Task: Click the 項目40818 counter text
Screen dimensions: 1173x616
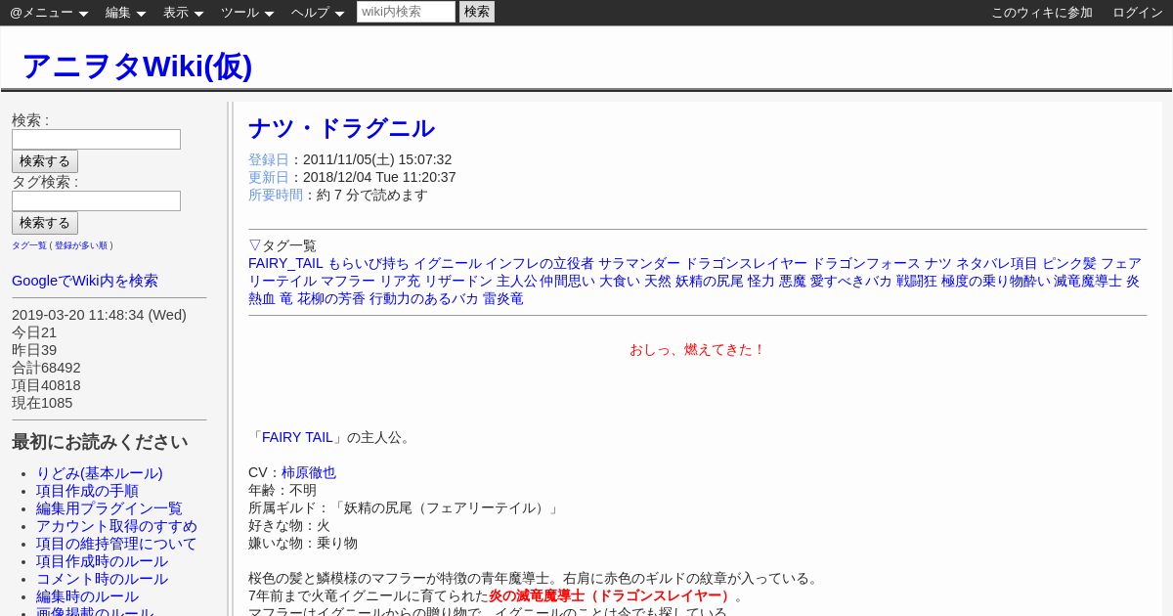Action: (x=46, y=385)
